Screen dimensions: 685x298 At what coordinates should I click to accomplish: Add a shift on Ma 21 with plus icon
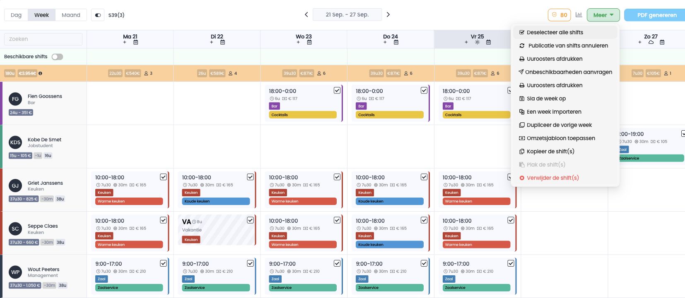click(125, 42)
